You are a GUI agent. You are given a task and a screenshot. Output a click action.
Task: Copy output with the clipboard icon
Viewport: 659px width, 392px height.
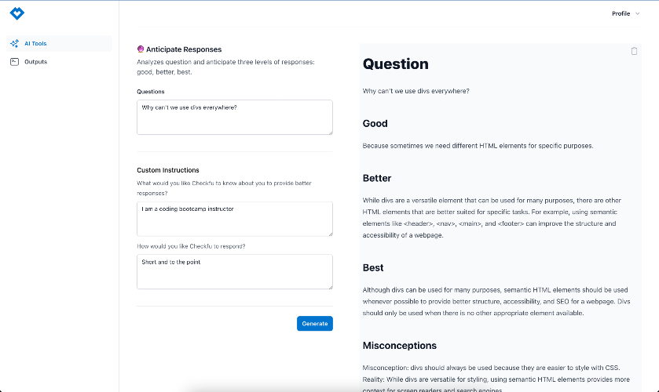pyautogui.click(x=634, y=51)
